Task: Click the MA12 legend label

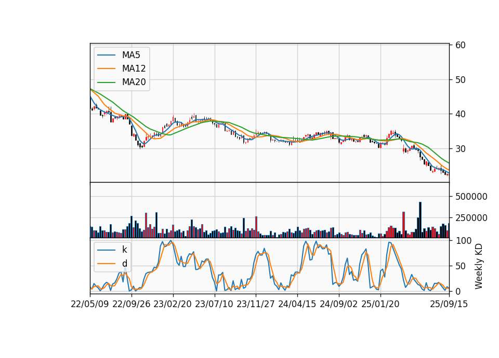Action: click(134, 68)
